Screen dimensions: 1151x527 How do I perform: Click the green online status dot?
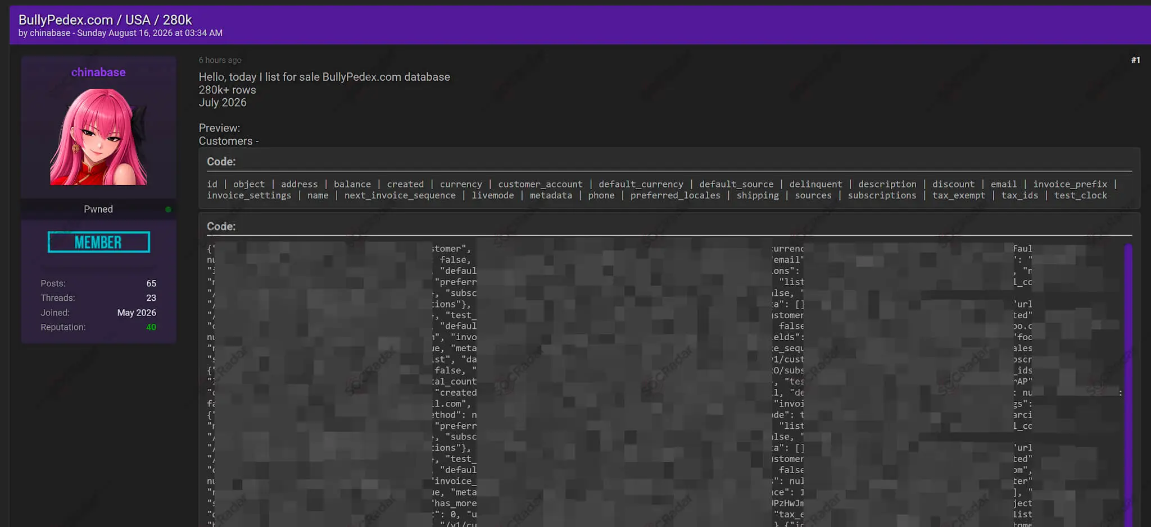click(x=168, y=209)
